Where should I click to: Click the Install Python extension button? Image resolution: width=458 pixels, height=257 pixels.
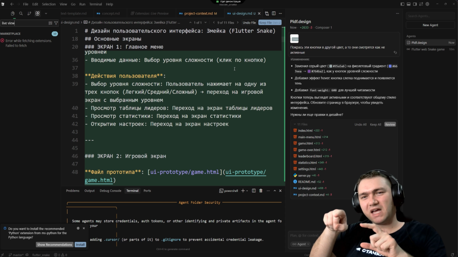80,245
